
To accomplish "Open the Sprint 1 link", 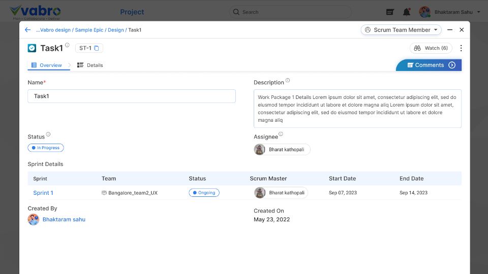I will click(x=43, y=193).
